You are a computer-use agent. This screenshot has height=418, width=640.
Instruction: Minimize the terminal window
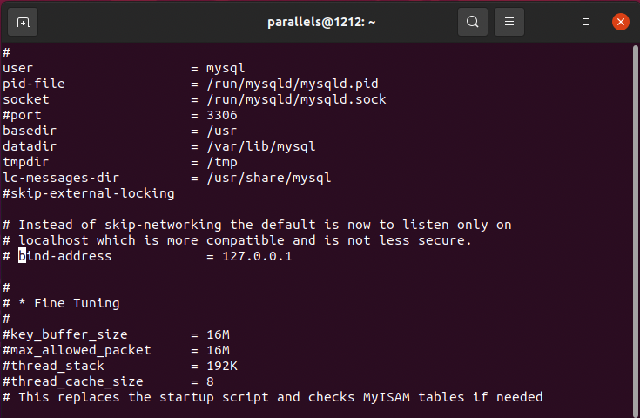click(x=551, y=22)
